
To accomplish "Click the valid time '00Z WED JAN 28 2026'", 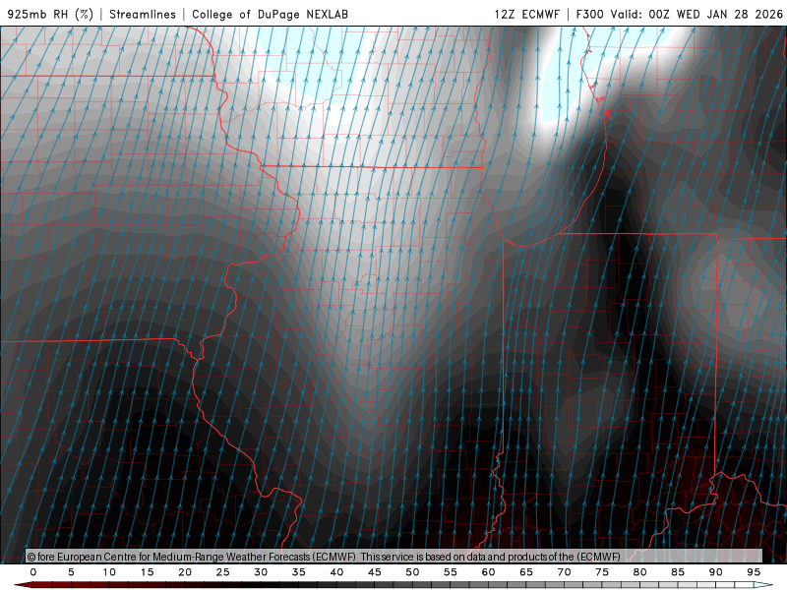I will [714, 15].
